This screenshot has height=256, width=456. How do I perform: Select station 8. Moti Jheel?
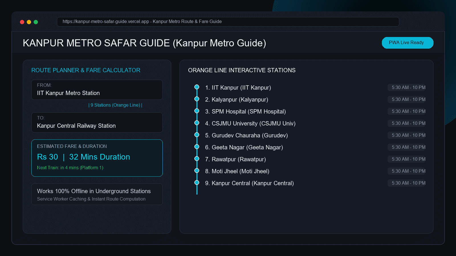tap(237, 171)
